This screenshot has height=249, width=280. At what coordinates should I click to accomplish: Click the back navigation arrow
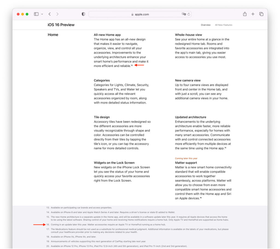pyautogui.click(x=49, y=14)
